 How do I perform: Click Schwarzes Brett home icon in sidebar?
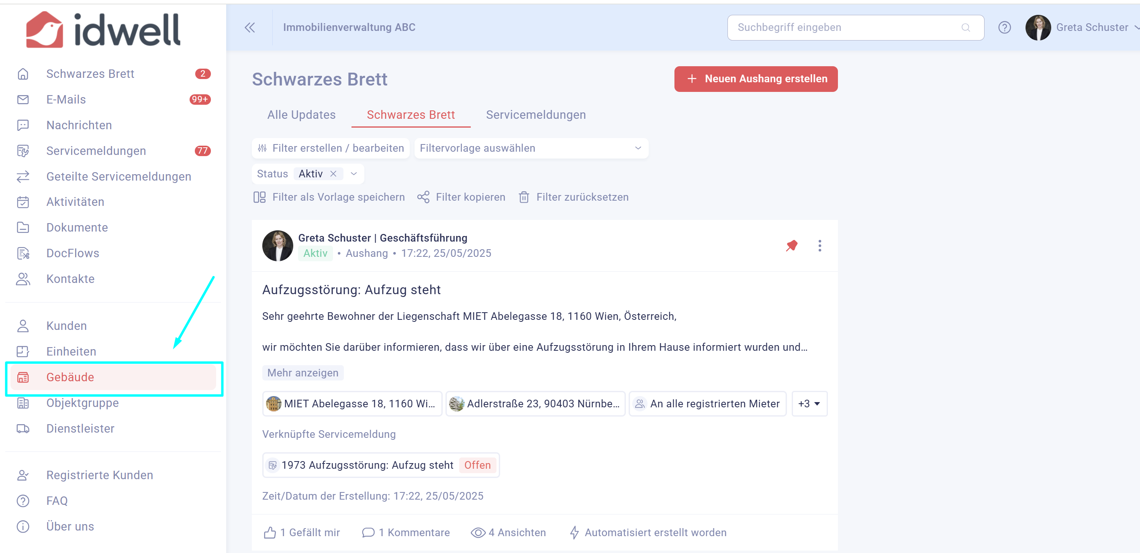point(23,74)
